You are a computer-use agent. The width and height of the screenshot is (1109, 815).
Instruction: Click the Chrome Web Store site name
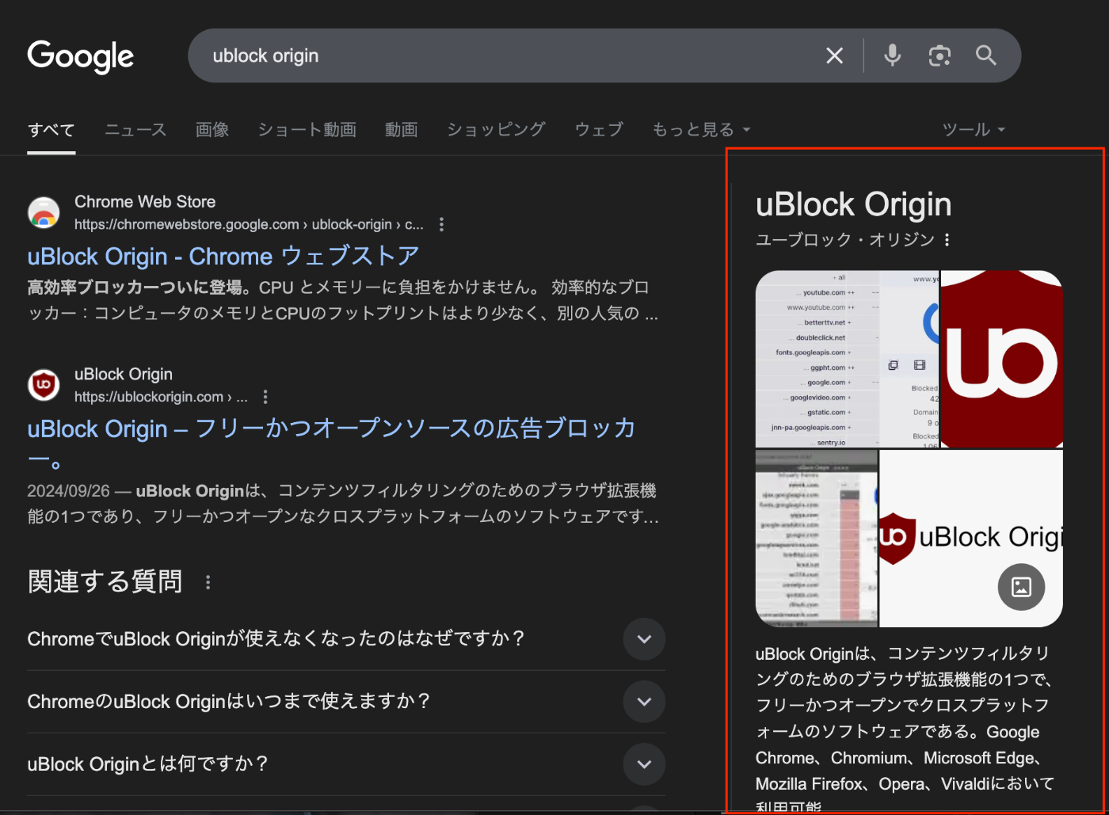click(145, 202)
